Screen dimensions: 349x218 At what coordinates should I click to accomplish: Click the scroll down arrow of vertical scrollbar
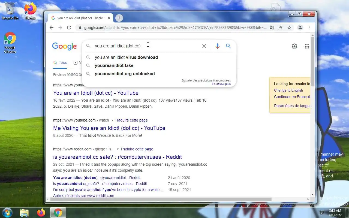[x=312, y=195]
